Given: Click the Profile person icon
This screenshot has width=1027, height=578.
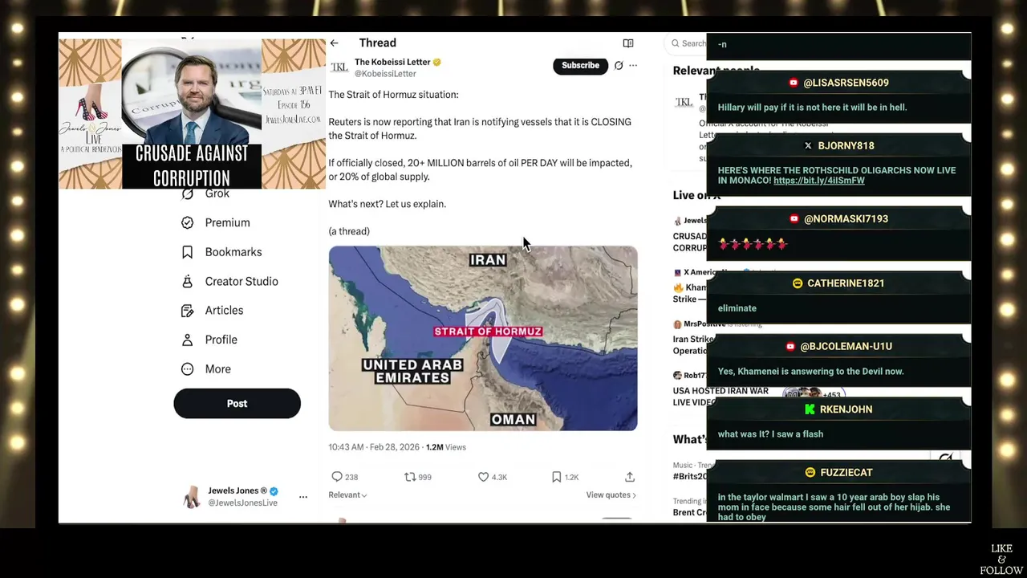Looking at the screenshot, I should point(187,340).
